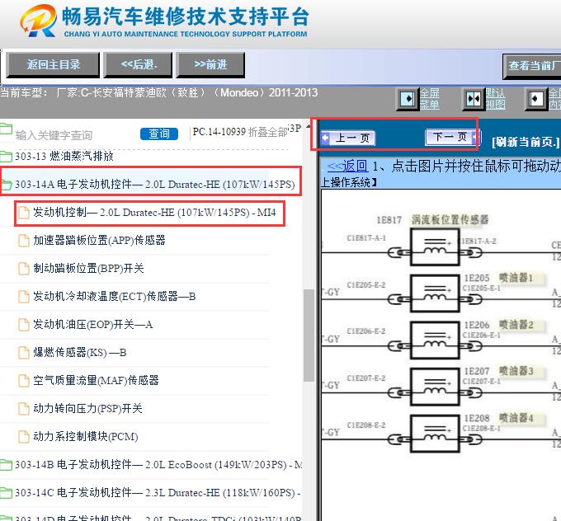The width and height of the screenshot is (561, 521).
Task: Click the folder icon of 303-13 燃油蒸汽排放
Action: [6, 156]
